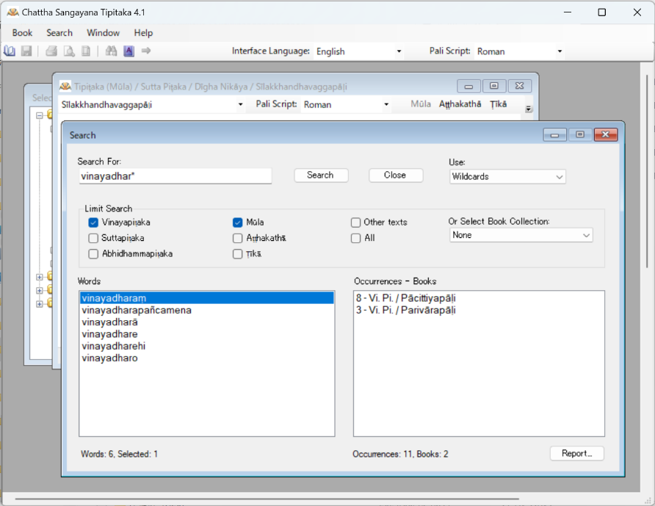655x506 pixels.
Task: Click the open book toolbar icon
Action: pos(10,51)
